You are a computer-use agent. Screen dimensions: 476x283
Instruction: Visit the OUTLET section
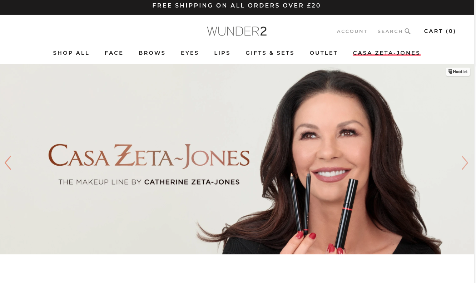324,53
